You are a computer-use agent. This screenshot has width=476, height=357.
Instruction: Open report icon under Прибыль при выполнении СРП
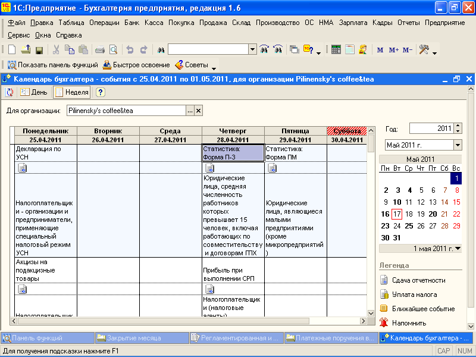[209, 289]
